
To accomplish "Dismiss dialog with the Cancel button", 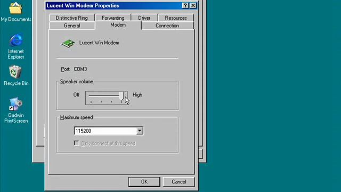I will (x=179, y=182).
